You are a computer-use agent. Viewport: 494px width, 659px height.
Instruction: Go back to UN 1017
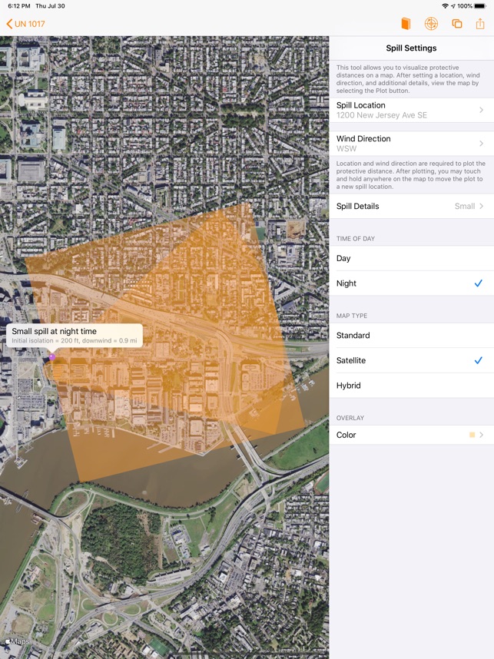pos(25,24)
